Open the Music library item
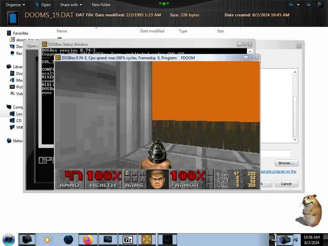 (16, 80)
